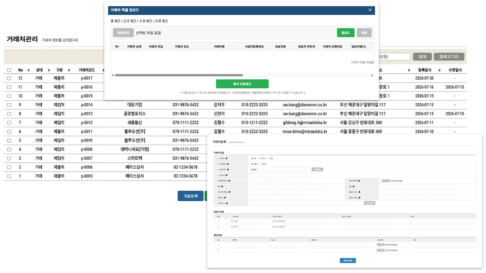
Task: Focus 은행명 input in payment row 1
Action: (x=244, y=244)
